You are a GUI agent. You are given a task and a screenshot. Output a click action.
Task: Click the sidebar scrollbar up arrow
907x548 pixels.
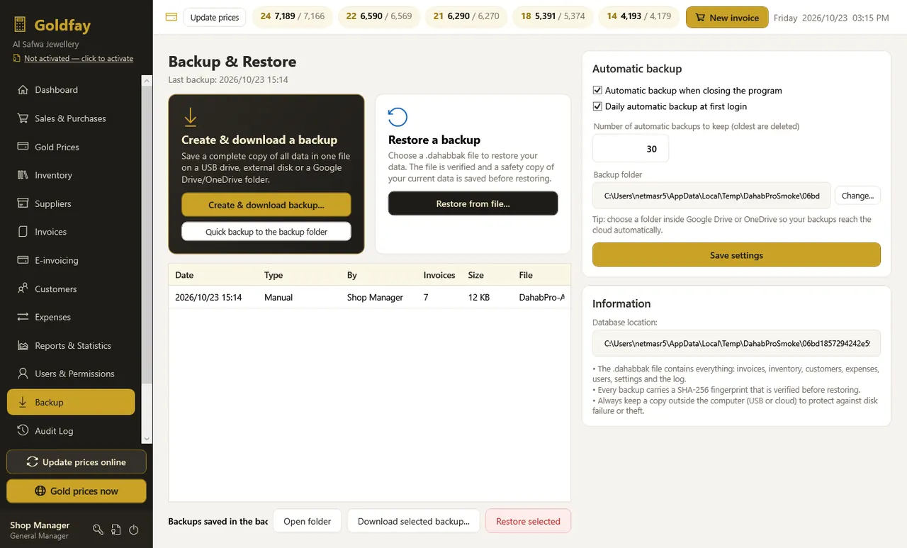147,81
